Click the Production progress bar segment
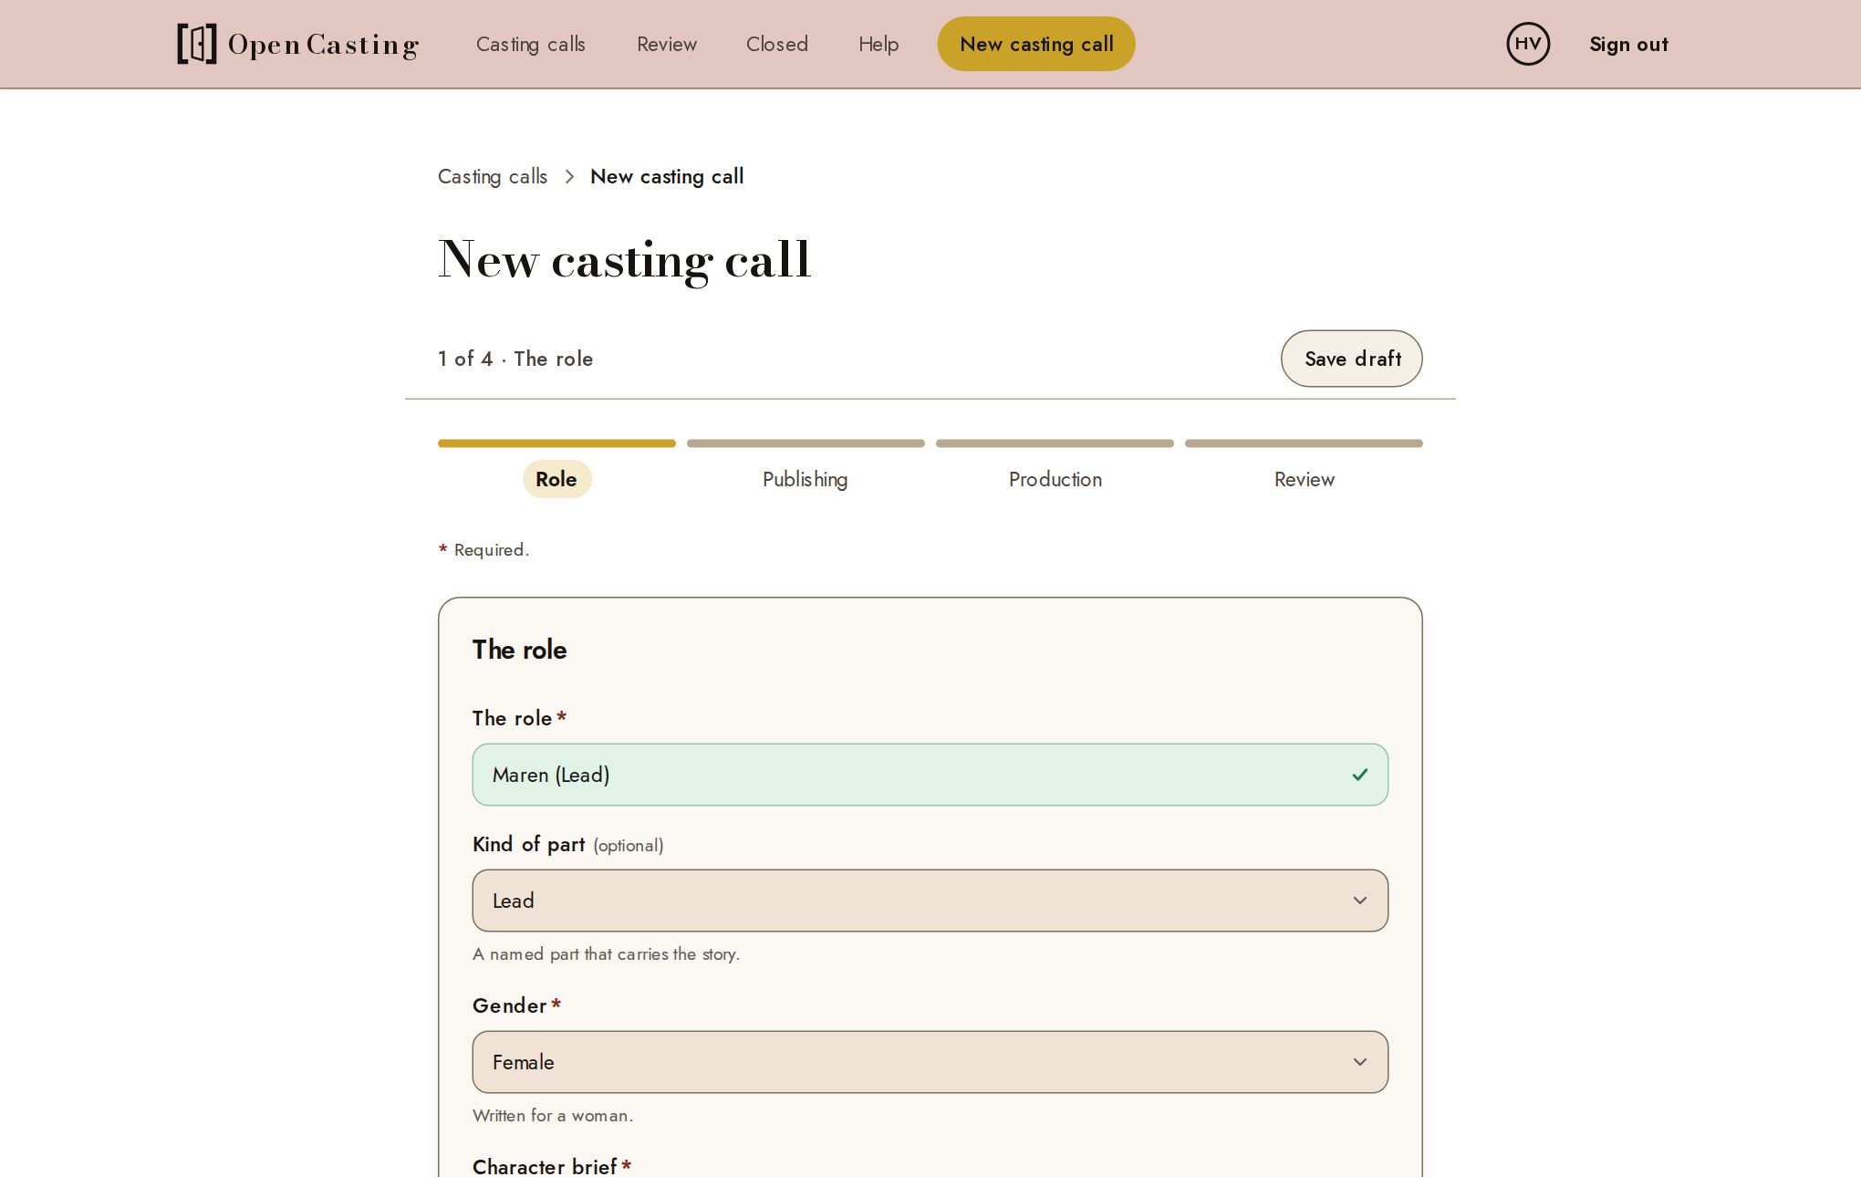The width and height of the screenshot is (1861, 1177). coord(1055,443)
